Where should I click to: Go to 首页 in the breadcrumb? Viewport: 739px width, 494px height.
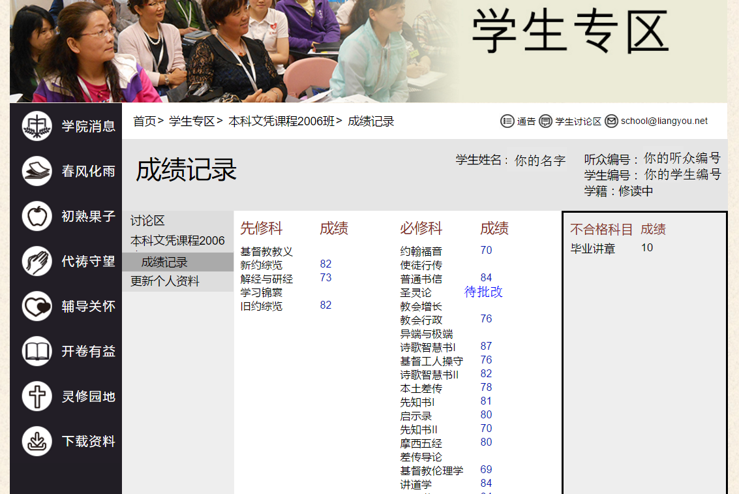(145, 121)
